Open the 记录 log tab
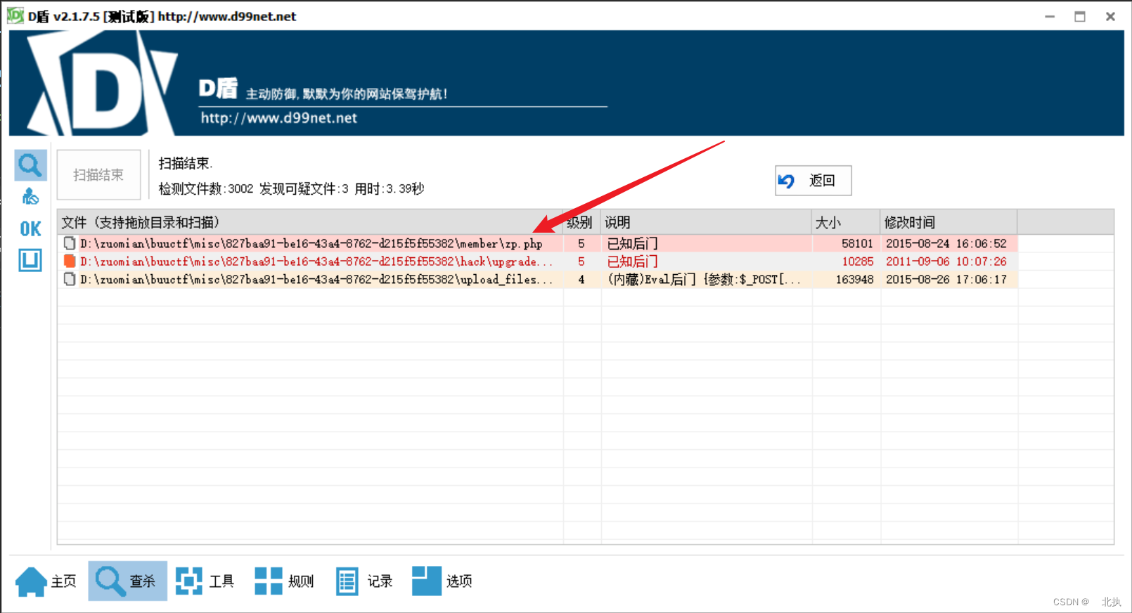 coord(364,581)
